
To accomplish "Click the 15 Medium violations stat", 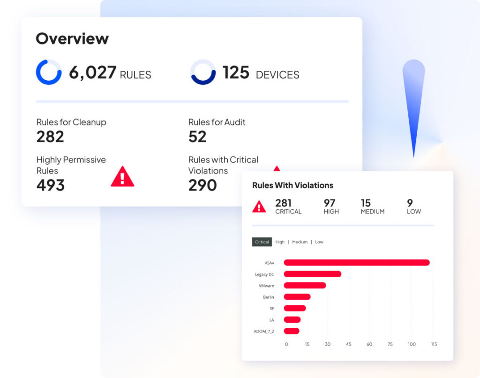I will tap(372, 206).
